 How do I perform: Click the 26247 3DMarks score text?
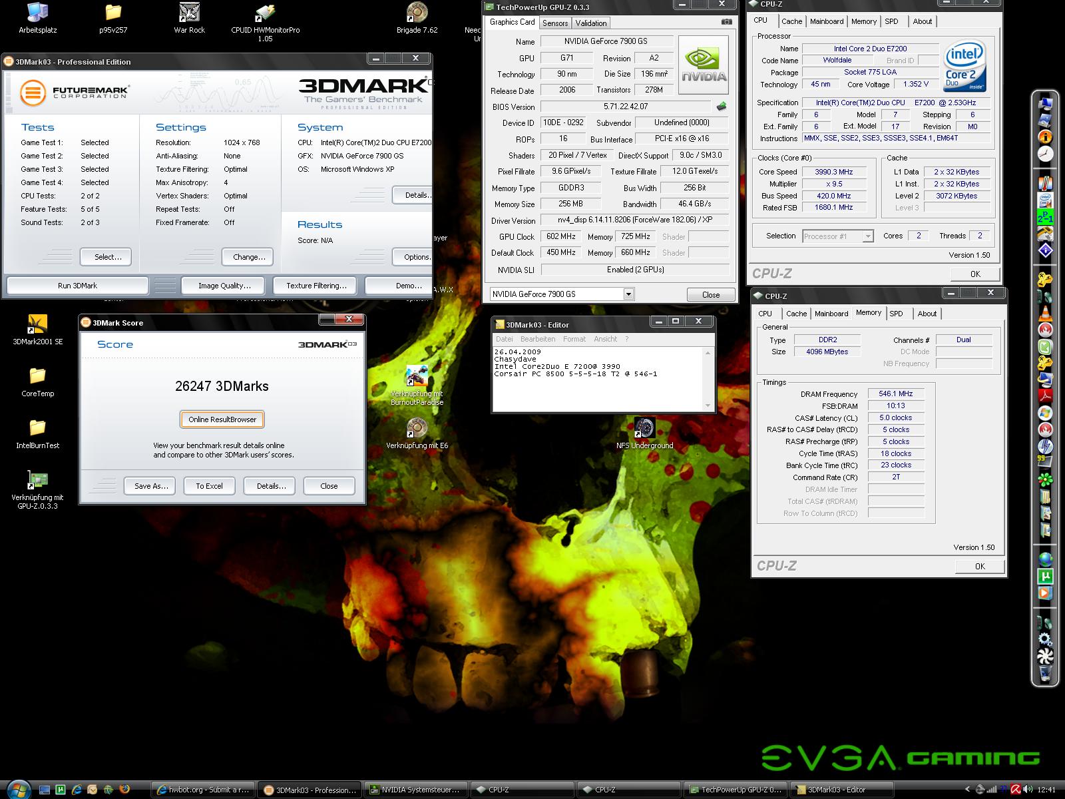222,386
